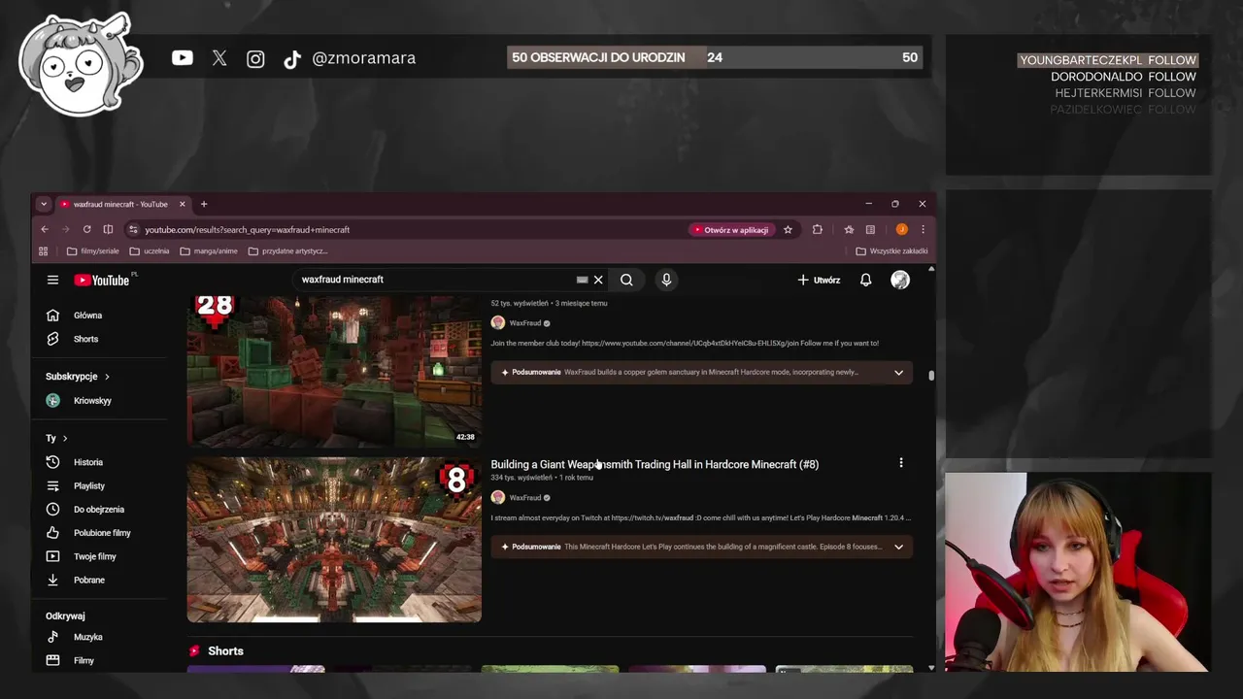Bookmark this page with the star

[x=788, y=230]
